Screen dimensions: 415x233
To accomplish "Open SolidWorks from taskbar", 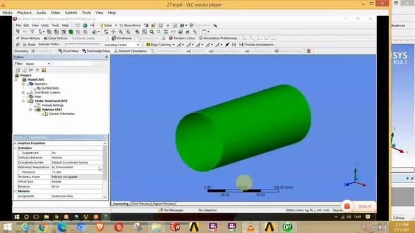I will [175, 227].
